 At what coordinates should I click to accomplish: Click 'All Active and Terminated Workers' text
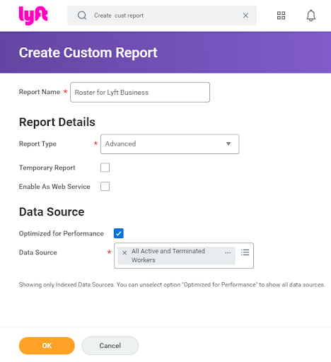point(168,255)
